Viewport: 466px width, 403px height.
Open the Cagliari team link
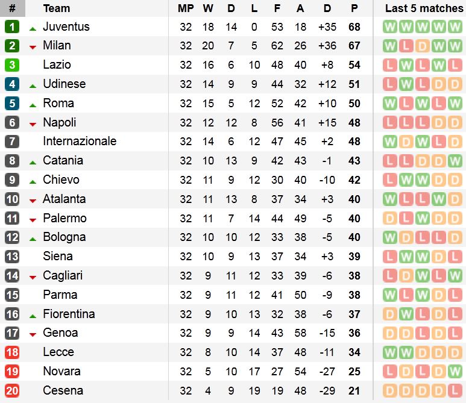pyautogui.click(x=63, y=275)
